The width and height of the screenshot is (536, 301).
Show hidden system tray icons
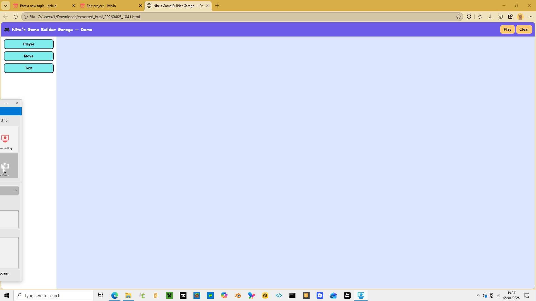[x=478, y=295]
